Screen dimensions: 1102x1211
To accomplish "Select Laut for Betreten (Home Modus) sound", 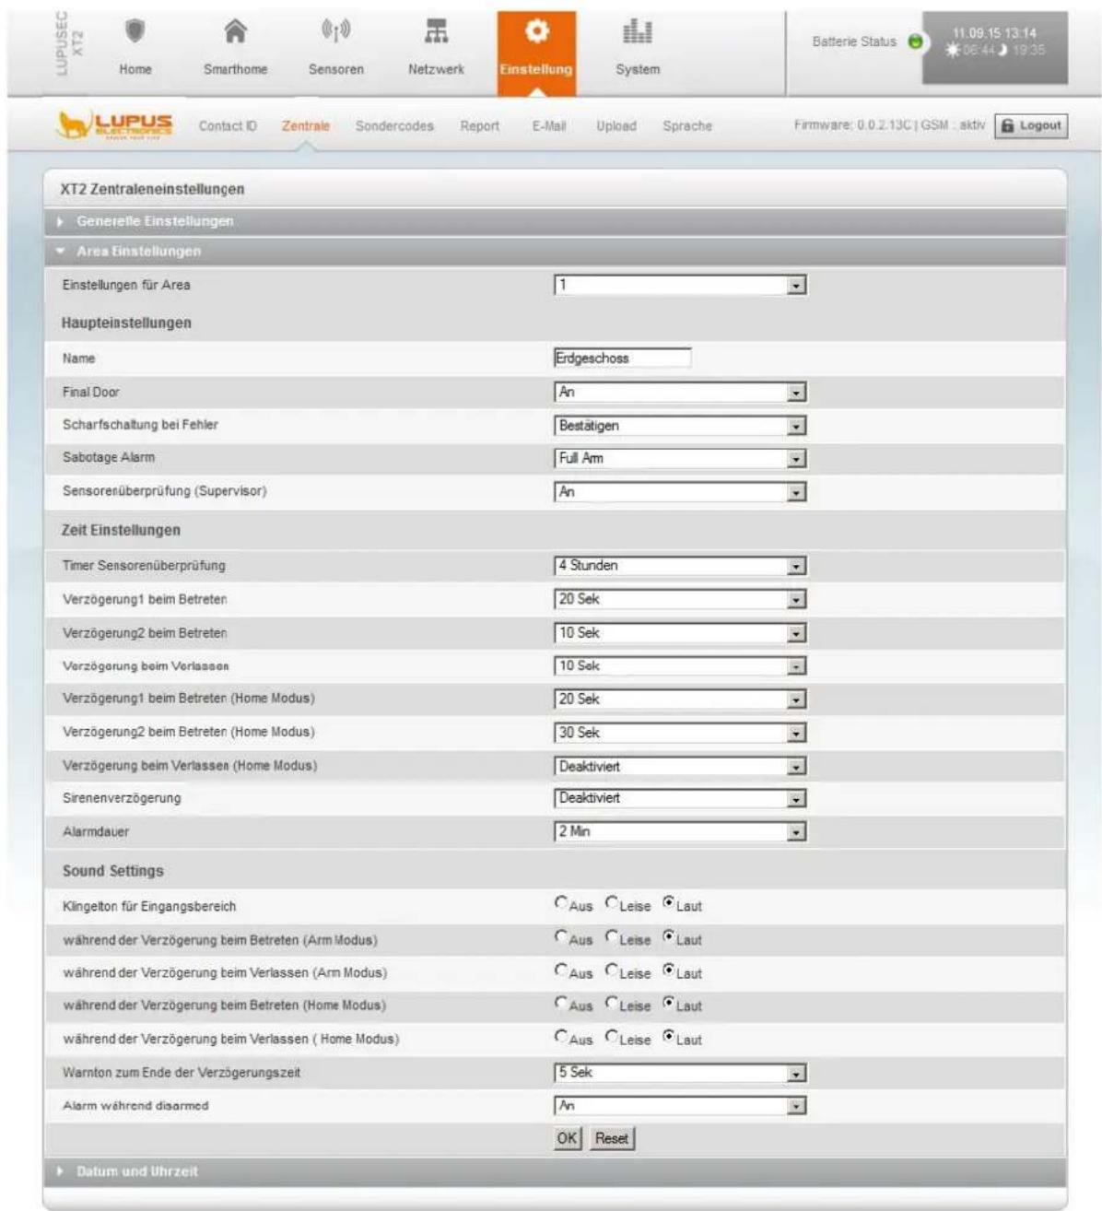I will [668, 1003].
